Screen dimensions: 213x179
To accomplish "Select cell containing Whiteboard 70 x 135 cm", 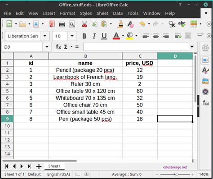I will coord(85,98).
